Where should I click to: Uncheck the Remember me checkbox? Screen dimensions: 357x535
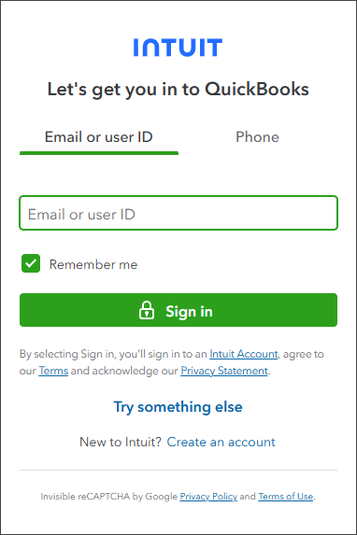[x=31, y=263]
